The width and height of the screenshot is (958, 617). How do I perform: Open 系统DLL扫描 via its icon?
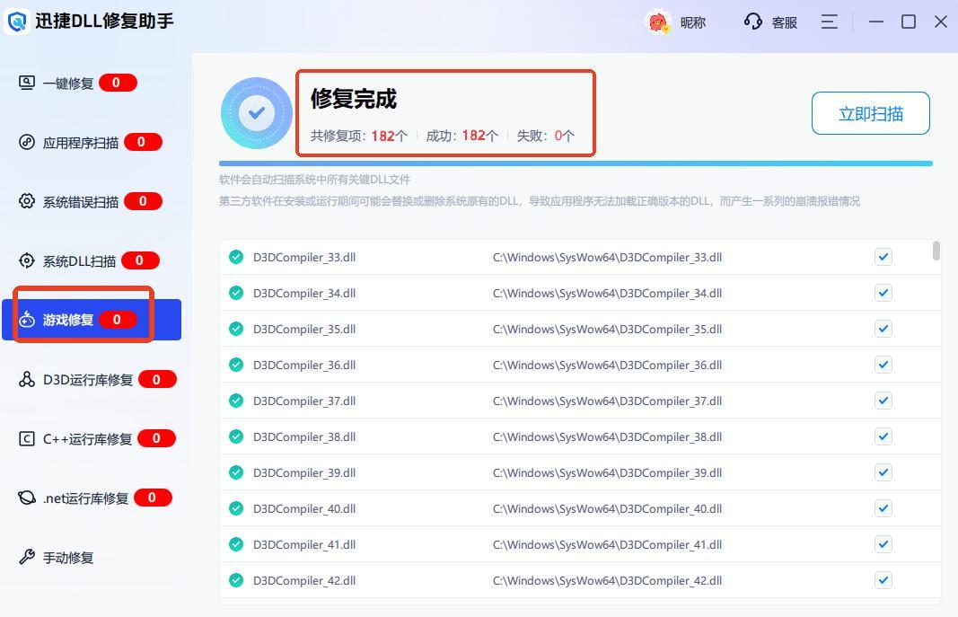(x=27, y=260)
